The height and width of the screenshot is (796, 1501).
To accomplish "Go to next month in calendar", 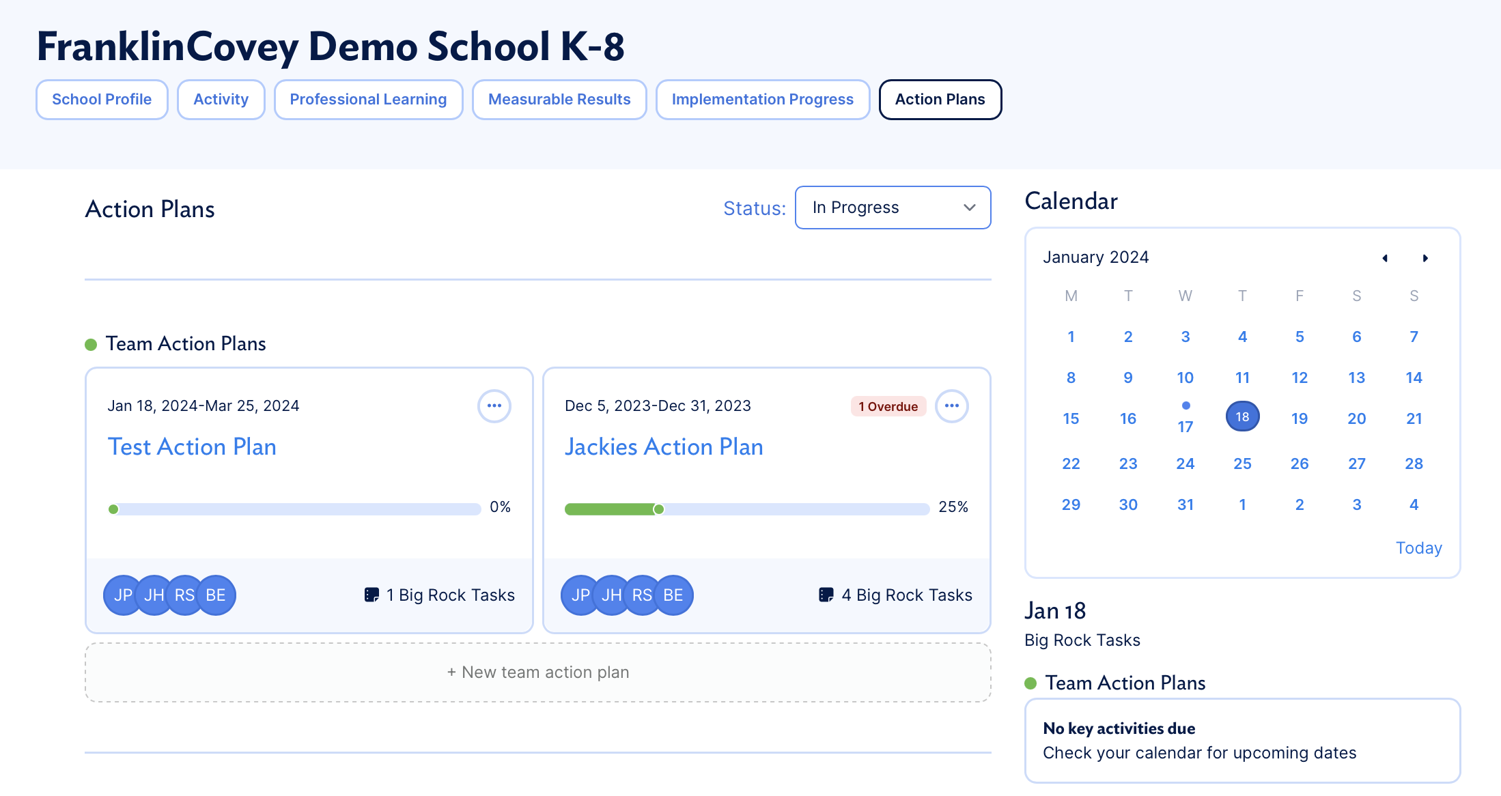I will [x=1425, y=258].
